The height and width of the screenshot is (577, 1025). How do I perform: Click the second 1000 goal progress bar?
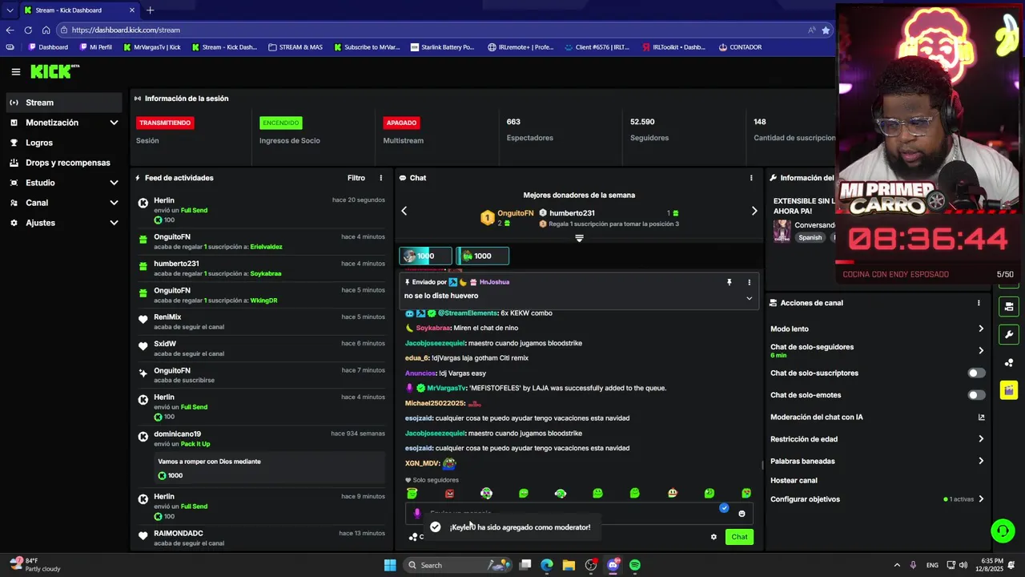(x=482, y=256)
